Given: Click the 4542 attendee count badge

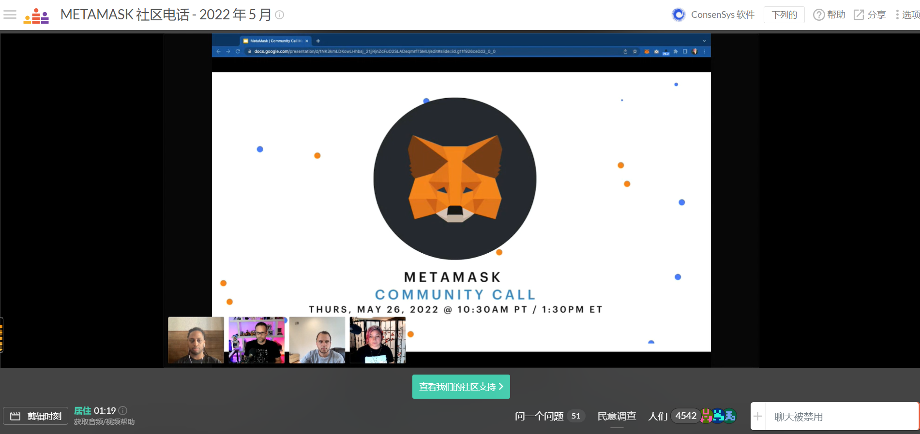Looking at the screenshot, I should pos(686,416).
